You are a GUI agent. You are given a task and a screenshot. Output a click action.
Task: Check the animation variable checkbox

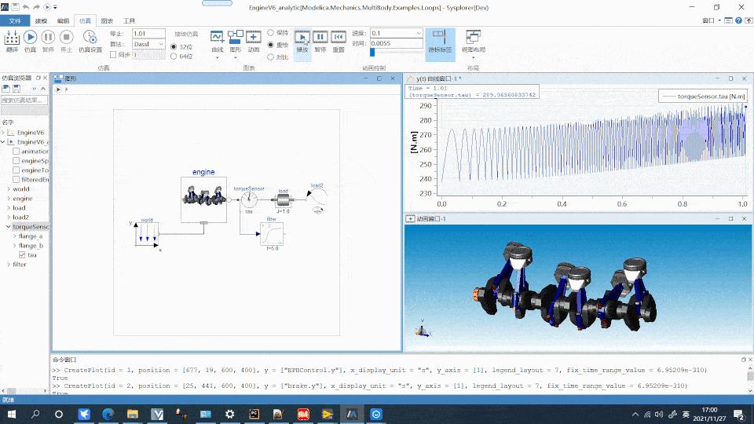(16, 151)
